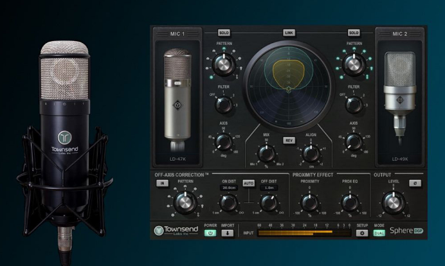The height and width of the screenshot is (266, 445).
Task: Toggle Off-Axis Correction IN button
Action: click(x=162, y=183)
